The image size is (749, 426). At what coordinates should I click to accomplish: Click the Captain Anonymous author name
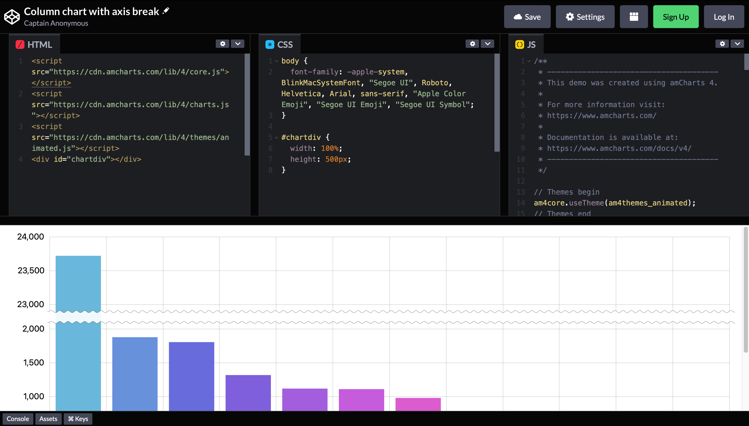[x=56, y=23]
